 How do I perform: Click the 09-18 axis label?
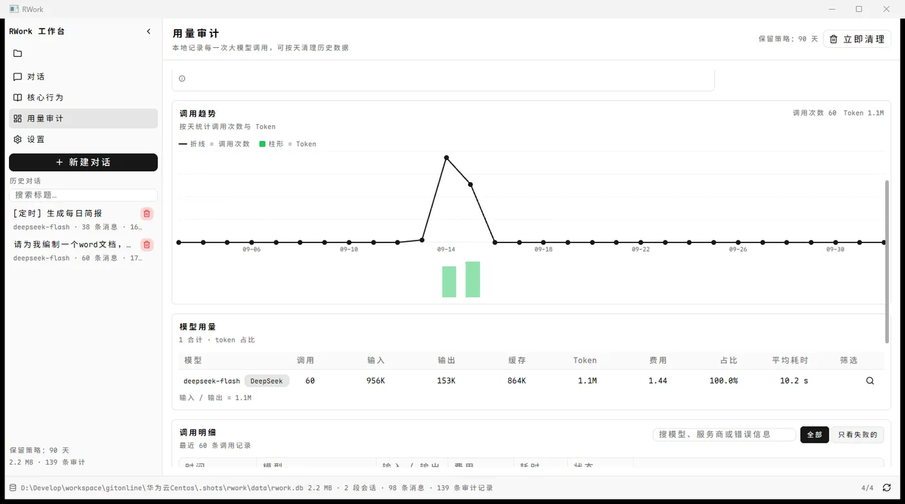coord(544,249)
